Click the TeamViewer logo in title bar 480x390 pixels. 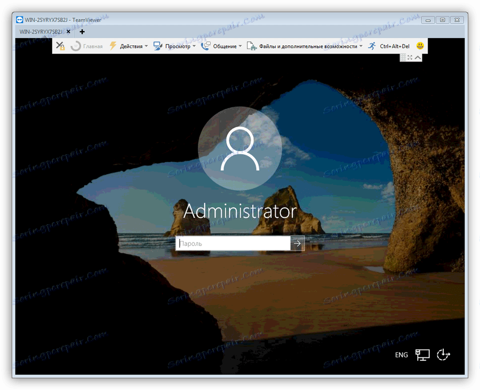coord(20,20)
